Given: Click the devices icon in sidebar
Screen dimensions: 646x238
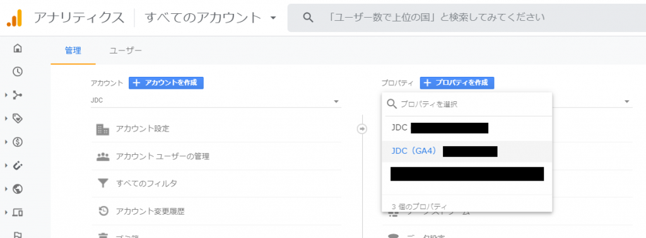Looking at the screenshot, I should point(17,213).
